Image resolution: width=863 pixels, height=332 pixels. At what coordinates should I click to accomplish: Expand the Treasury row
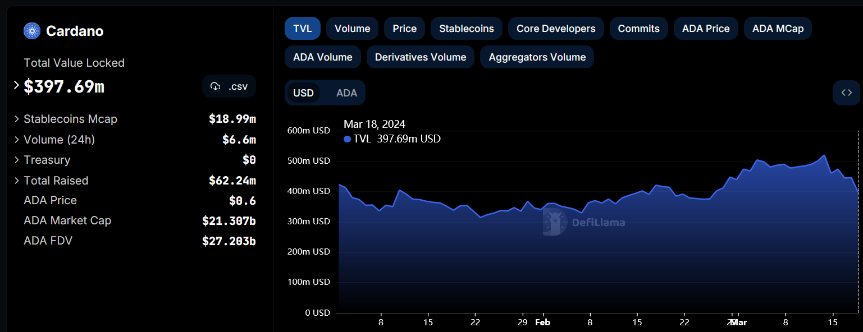(17, 160)
